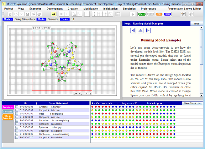Click the yellow highlighted network model icon
Viewport: 205px width, 149px height.
[x=53, y=14]
